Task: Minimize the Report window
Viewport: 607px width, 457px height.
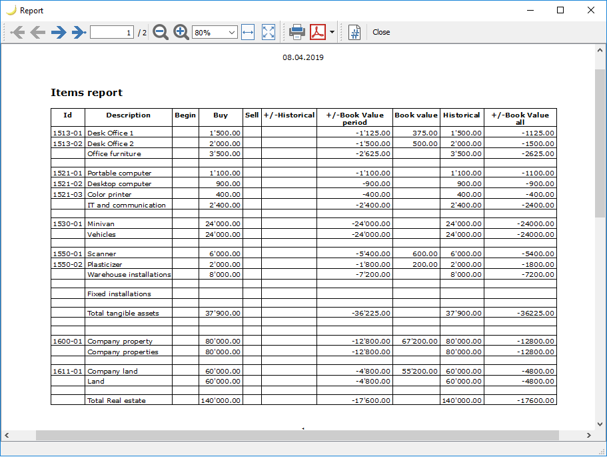Action: [x=530, y=10]
